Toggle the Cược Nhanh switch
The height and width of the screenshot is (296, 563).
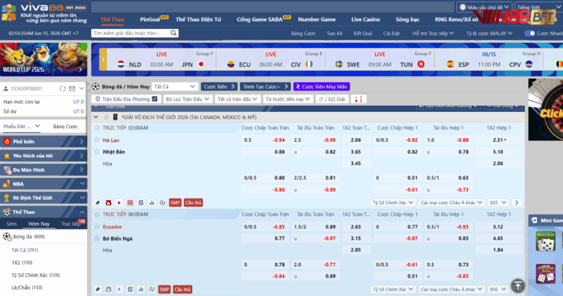coord(529,33)
